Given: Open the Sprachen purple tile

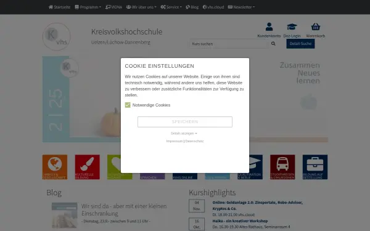Looking at the screenshot, I should point(152,176).
